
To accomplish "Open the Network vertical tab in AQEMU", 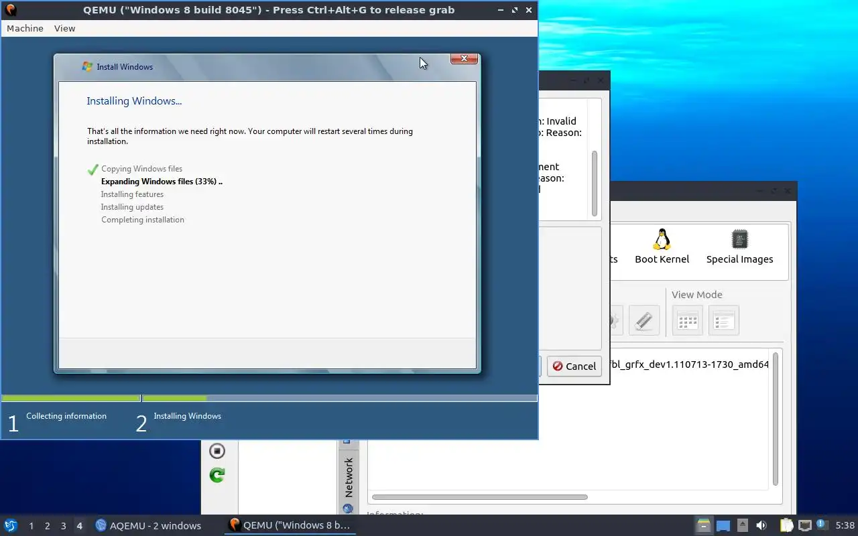I will [349, 477].
